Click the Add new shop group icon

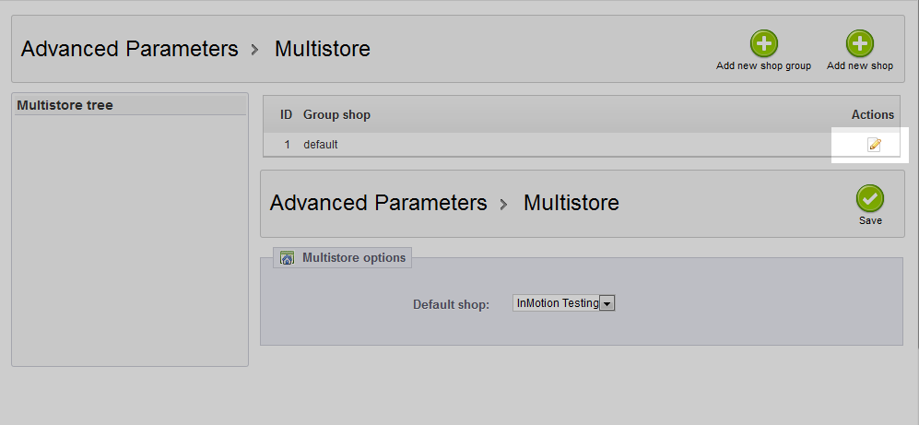pyautogui.click(x=764, y=43)
